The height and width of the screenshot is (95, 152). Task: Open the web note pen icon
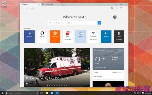click(117, 8)
